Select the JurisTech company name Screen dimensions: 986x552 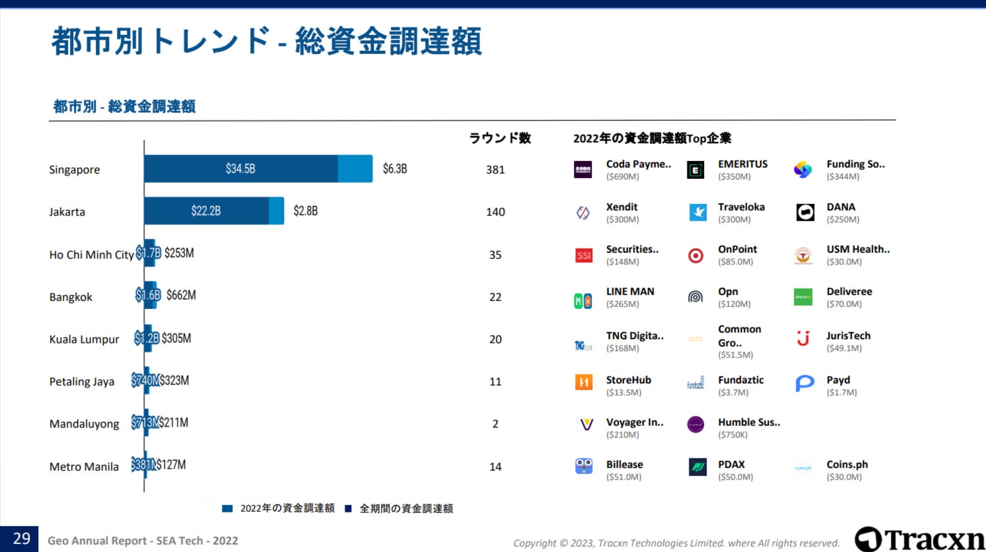[x=849, y=335]
